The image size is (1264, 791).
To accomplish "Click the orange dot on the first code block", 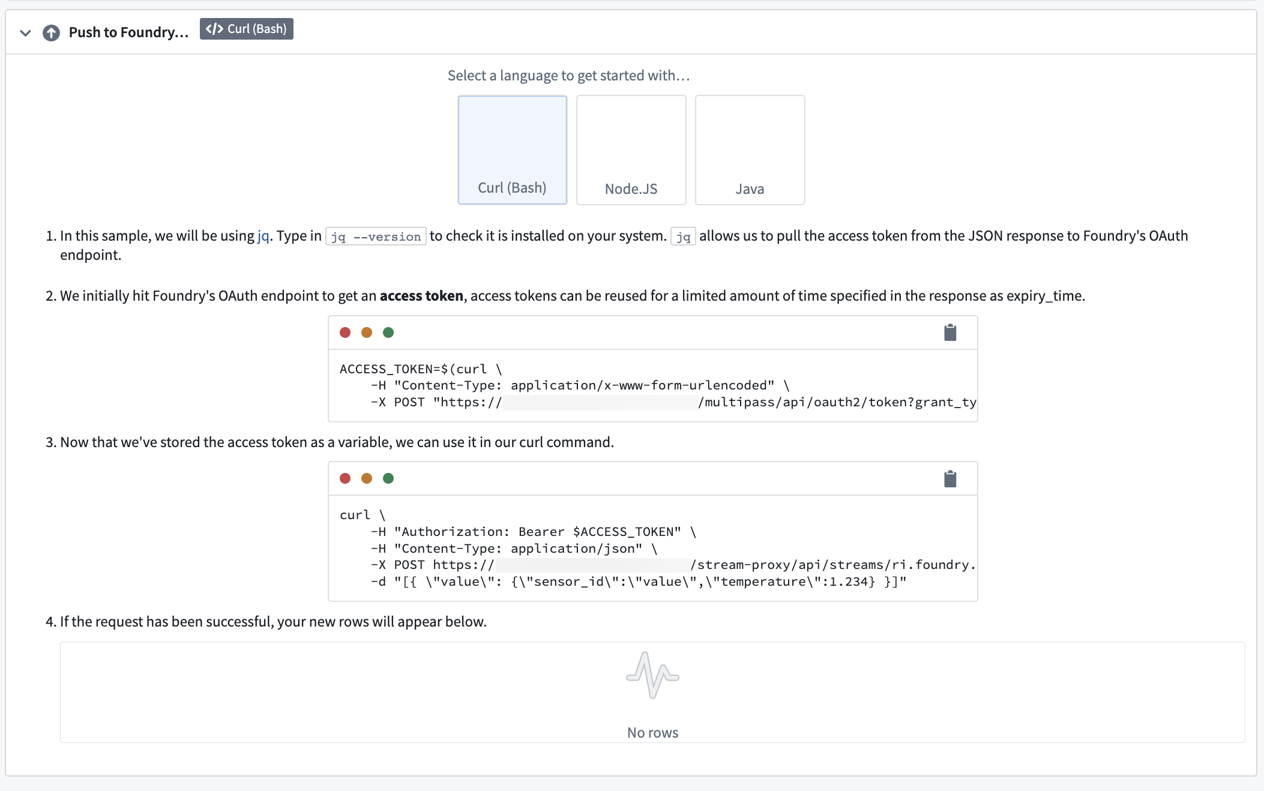I will [x=367, y=332].
